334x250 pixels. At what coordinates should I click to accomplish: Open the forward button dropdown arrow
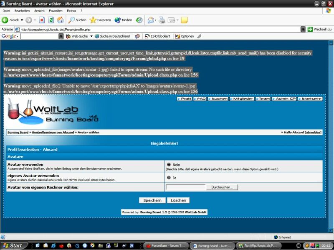35,20
